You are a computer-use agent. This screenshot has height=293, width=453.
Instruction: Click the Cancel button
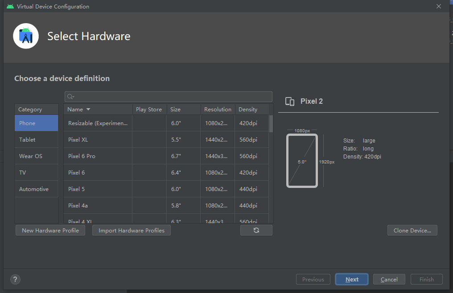click(x=389, y=279)
